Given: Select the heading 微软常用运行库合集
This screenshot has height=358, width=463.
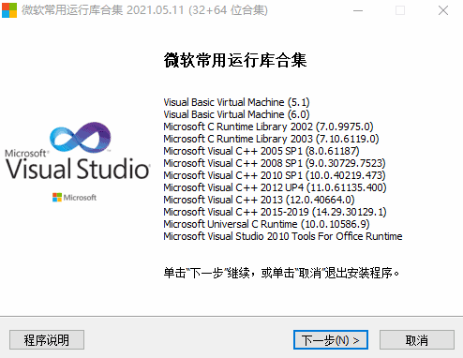Looking at the screenshot, I should 235,60.
